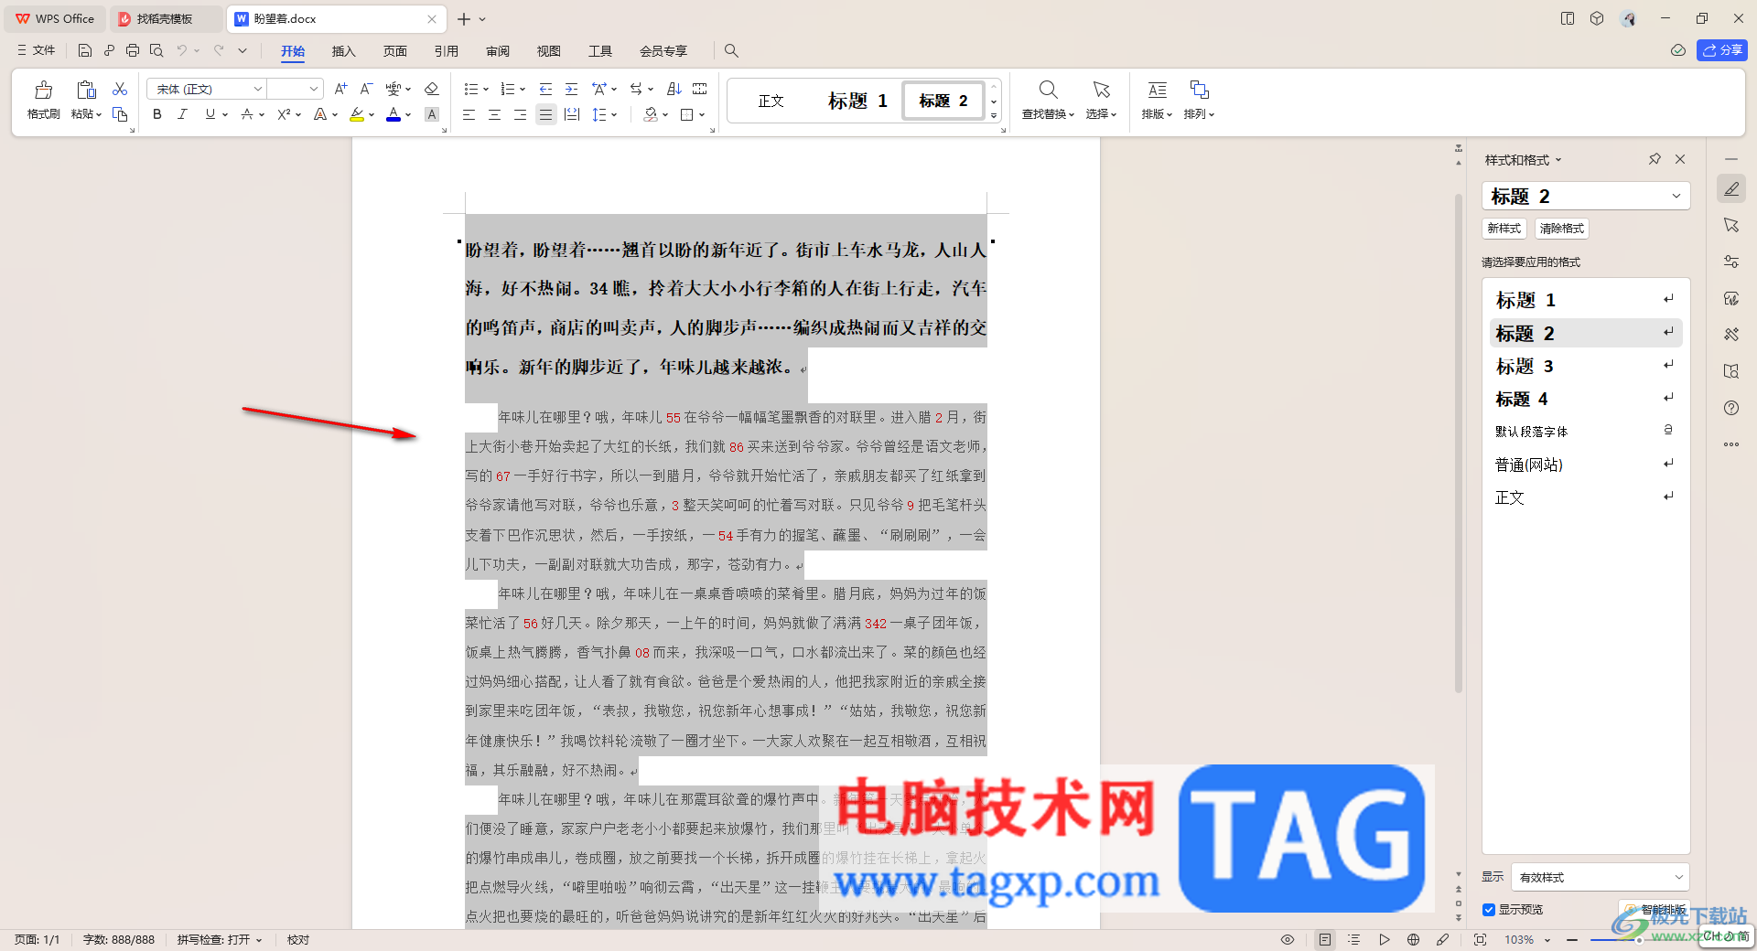Screen dimensions: 1757x951
Task: Pin the Styles and Formatting pane
Action: click(1655, 159)
